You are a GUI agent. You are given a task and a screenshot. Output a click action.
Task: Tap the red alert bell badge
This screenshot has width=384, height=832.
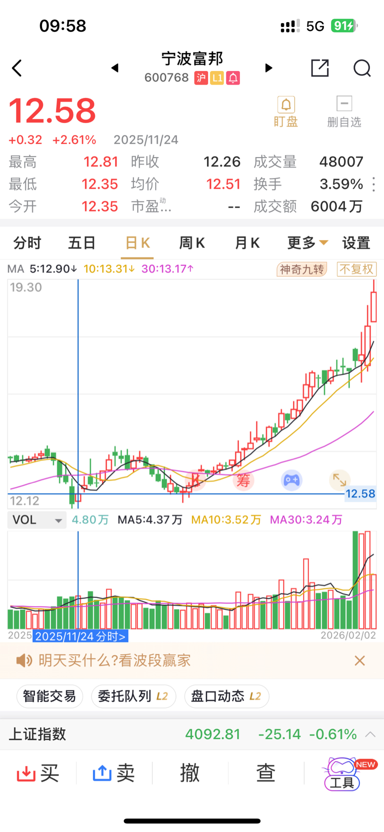click(233, 78)
